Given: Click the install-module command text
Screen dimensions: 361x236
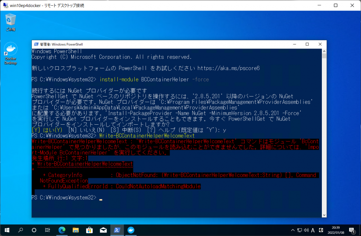Looking at the screenshot, I should tap(119, 79).
